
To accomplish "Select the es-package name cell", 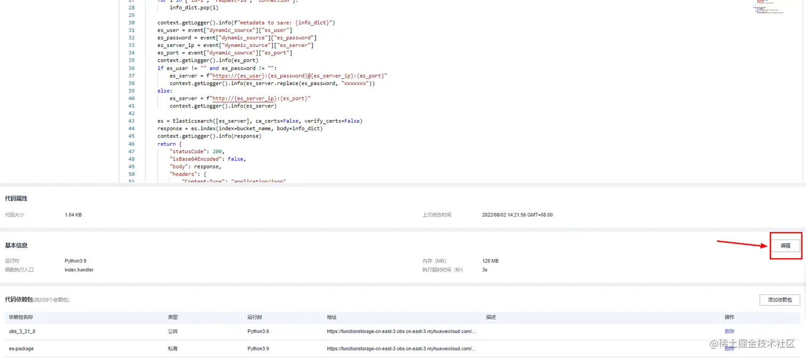I will coord(21,349).
